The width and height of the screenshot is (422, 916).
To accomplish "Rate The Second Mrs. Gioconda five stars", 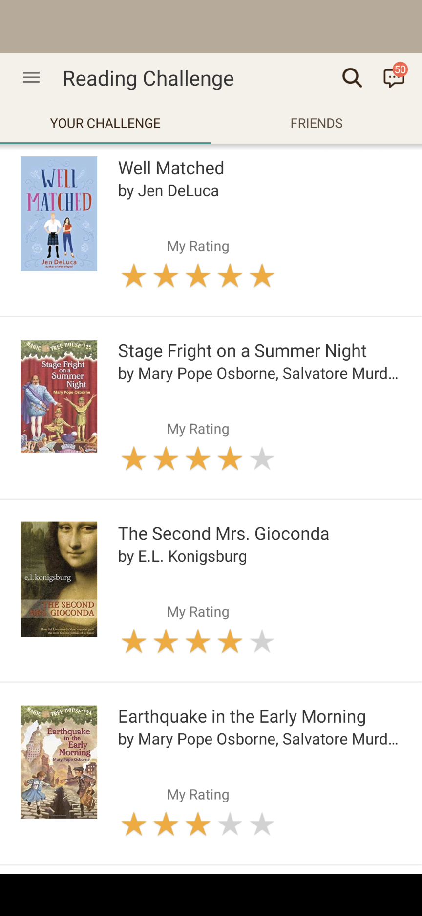I will (x=262, y=641).
